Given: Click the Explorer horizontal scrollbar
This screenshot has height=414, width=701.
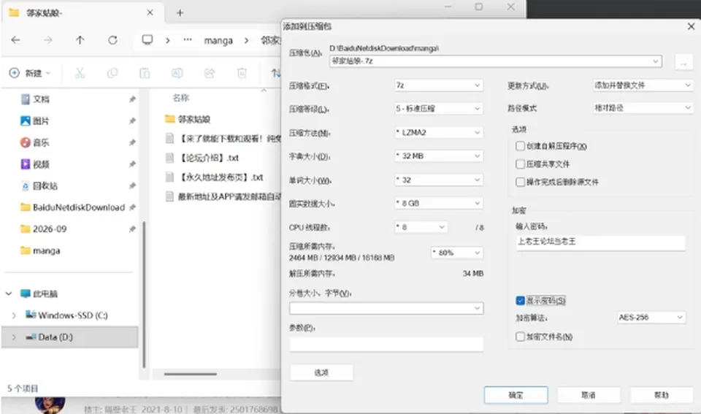Looking at the screenshot, I should coord(191,374).
